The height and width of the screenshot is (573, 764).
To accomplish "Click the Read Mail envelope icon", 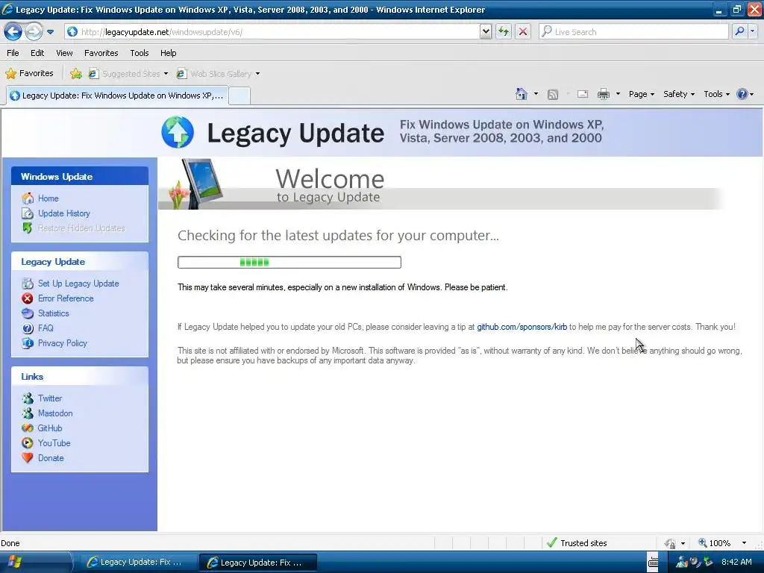I will (583, 94).
